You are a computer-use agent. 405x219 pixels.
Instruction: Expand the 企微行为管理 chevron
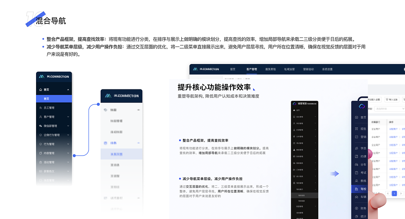point(68,135)
